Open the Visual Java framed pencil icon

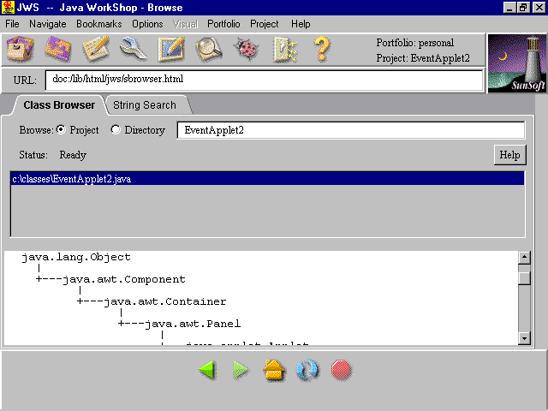(171, 50)
